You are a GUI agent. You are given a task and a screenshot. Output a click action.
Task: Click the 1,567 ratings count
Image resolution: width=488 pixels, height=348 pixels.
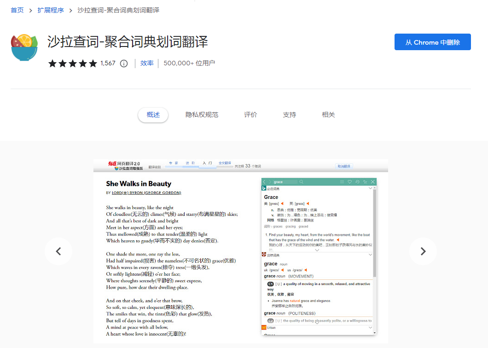click(x=108, y=63)
